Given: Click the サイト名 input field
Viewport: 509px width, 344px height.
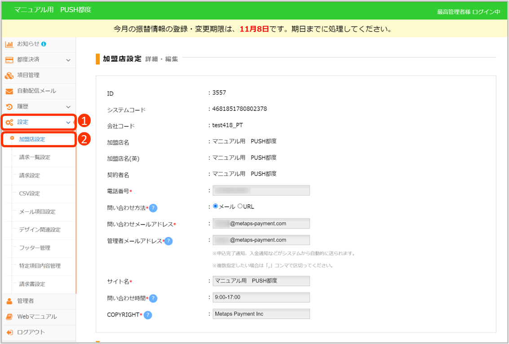Looking at the screenshot, I should (x=261, y=281).
